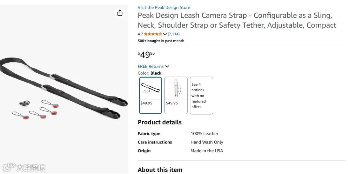Viewport: 348px width, 174px height.
Task: Open the rating breakdown chevron next to stars
Action: point(165,34)
